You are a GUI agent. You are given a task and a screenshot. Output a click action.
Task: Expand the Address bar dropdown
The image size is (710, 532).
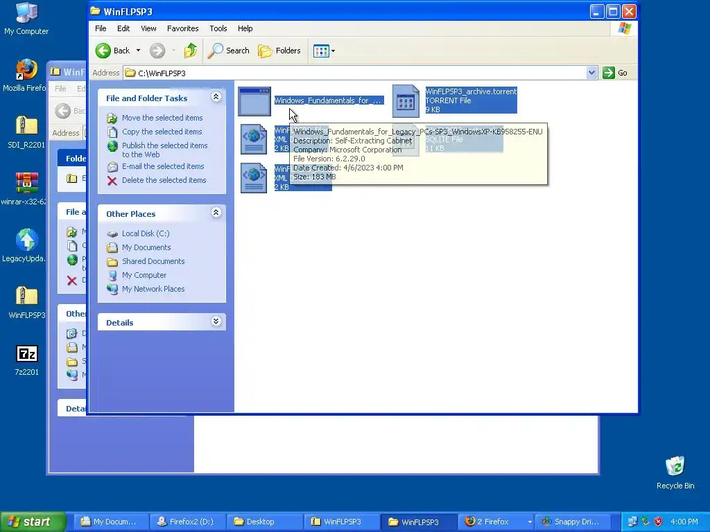click(591, 73)
